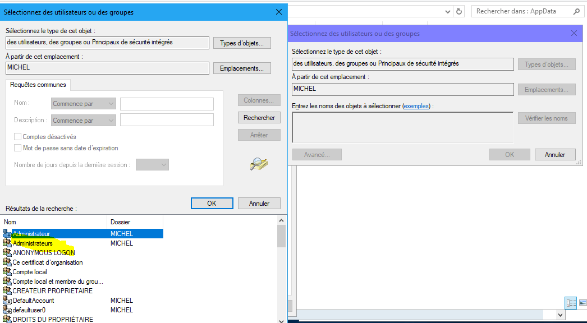Screen dimensions: 587x323
Task: Select Ce certificat d'organisation entry
Action: (48, 262)
